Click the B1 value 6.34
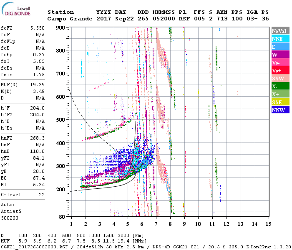 click(x=39, y=185)
